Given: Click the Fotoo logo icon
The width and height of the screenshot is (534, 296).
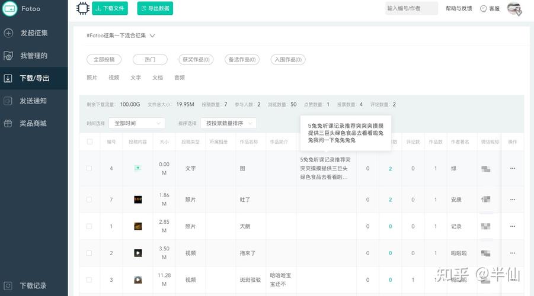Looking at the screenshot, I should pyautogui.click(x=9, y=8).
